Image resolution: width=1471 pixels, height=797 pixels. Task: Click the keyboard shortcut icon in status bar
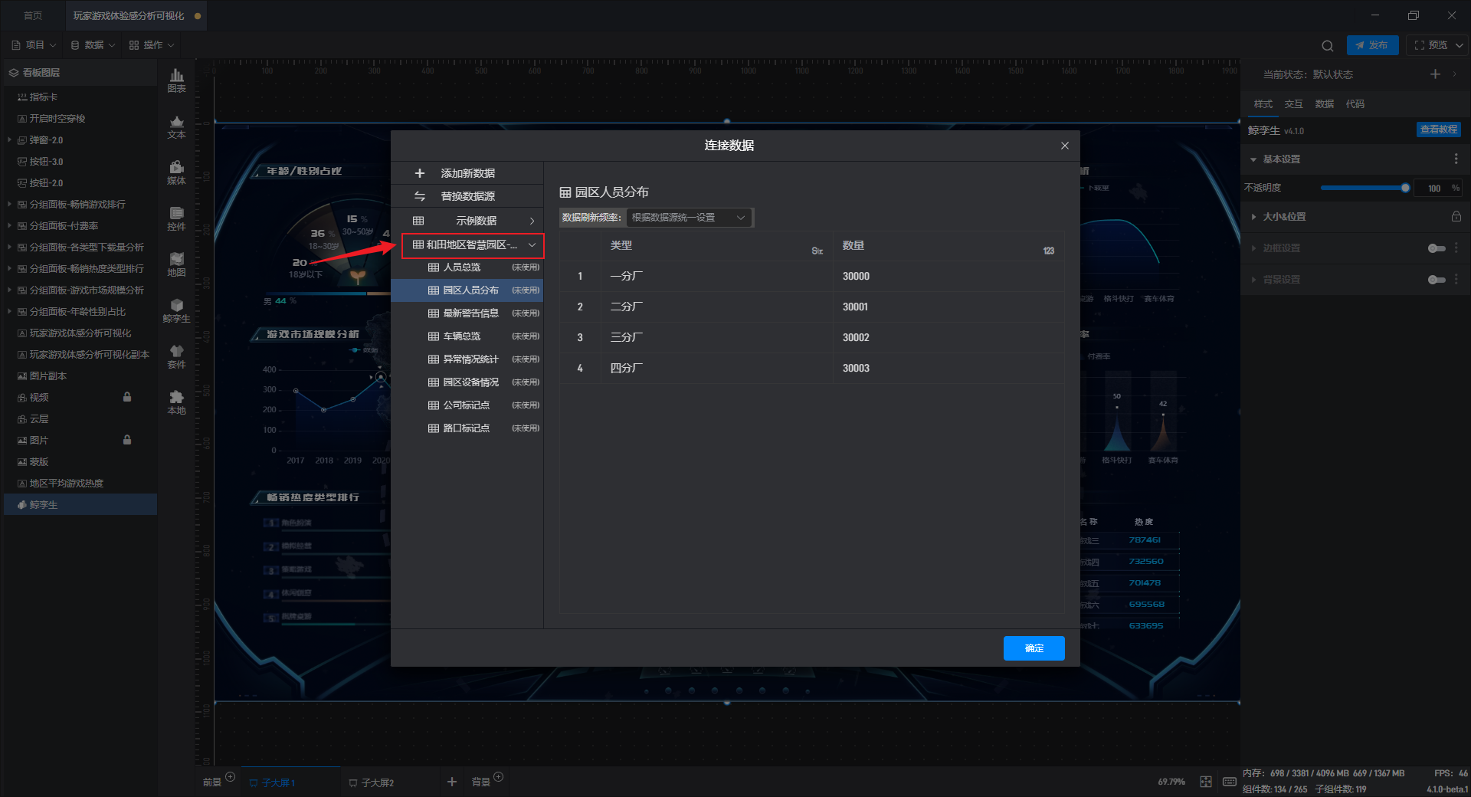coord(1229,782)
